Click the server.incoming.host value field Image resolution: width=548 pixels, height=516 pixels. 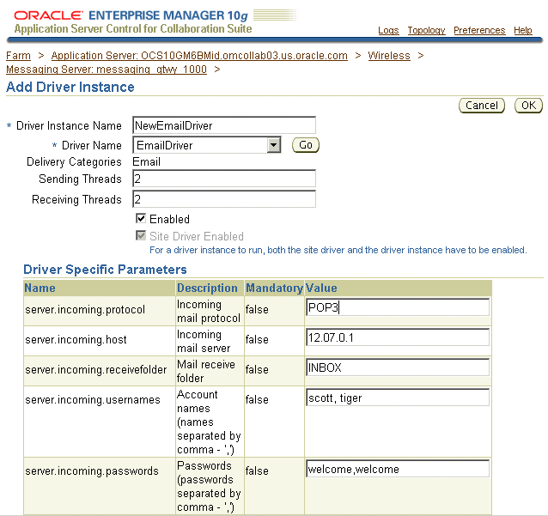click(398, 337)
